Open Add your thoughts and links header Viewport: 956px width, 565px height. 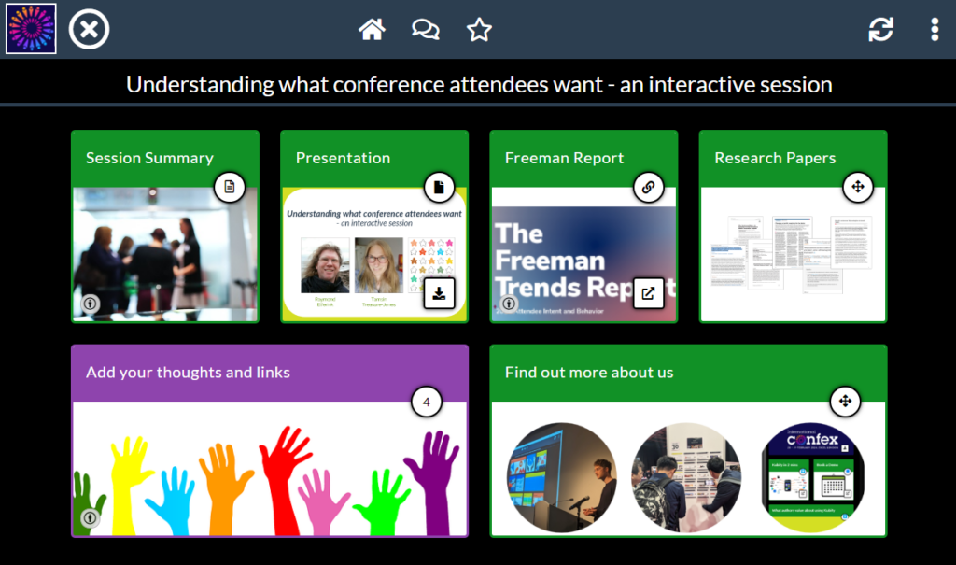click(270, 373)
